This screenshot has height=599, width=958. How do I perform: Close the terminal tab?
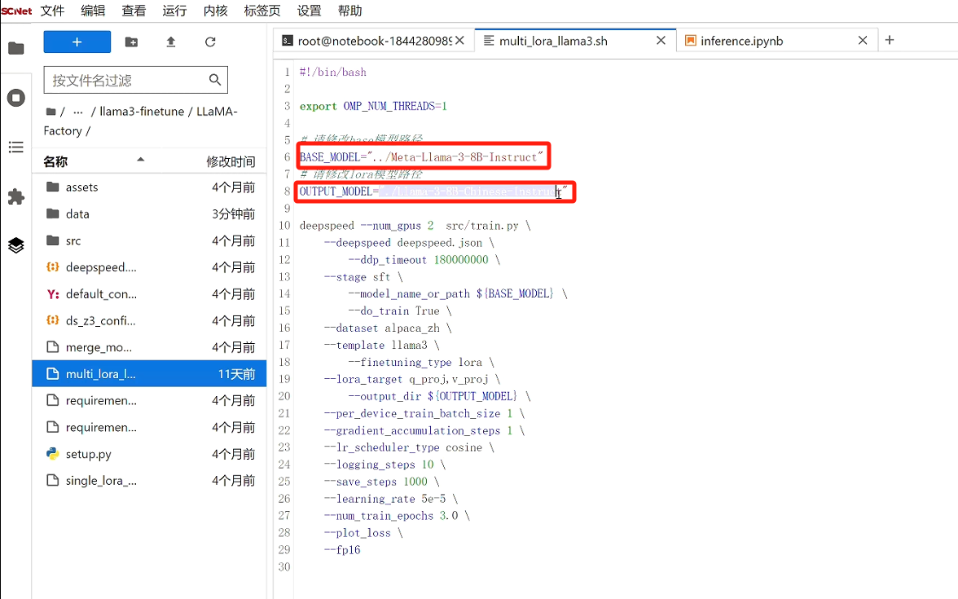point(461,40)
